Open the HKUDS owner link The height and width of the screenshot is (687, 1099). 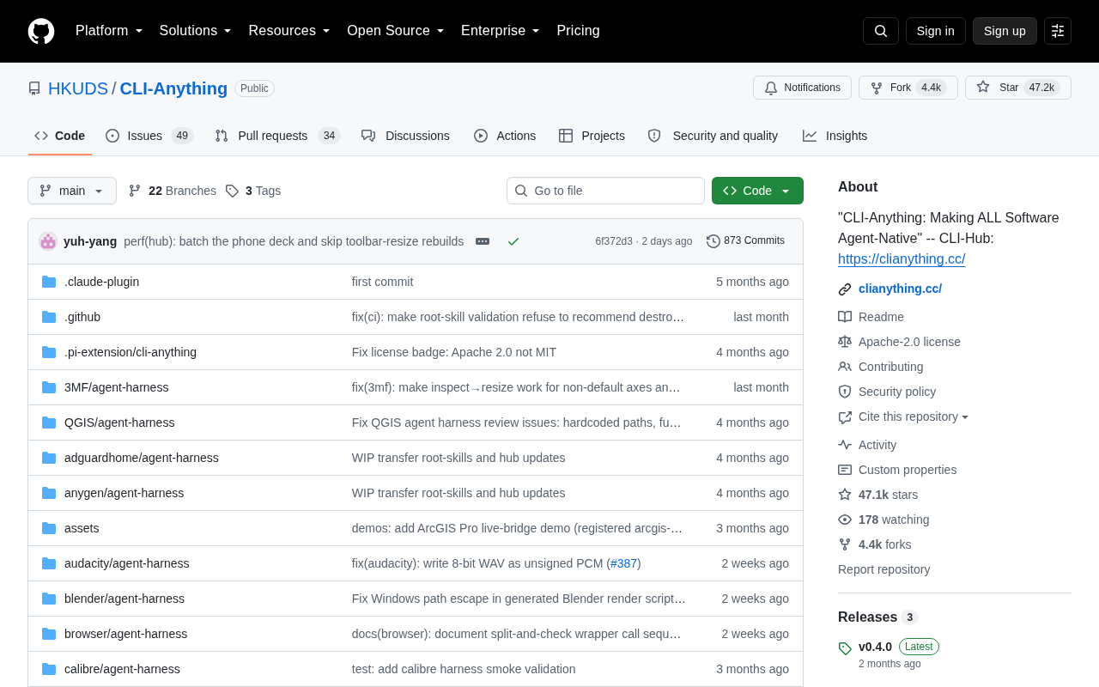pyautogui.click(x=78, y=88)
